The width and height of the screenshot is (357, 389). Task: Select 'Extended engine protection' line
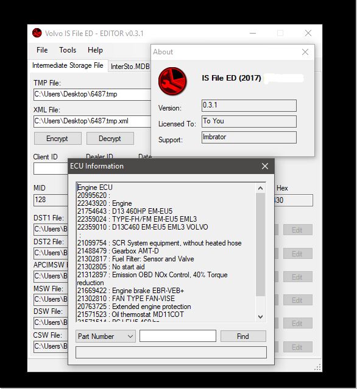coord(134,307)
